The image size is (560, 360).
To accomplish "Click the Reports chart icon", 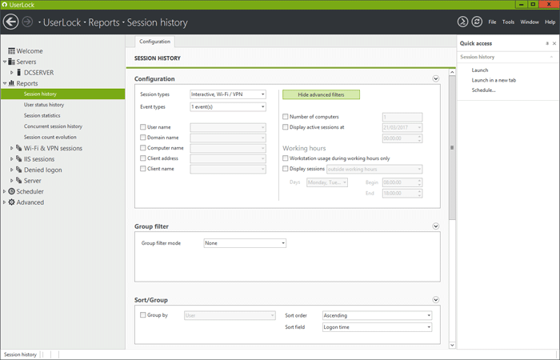I will 11,83.
